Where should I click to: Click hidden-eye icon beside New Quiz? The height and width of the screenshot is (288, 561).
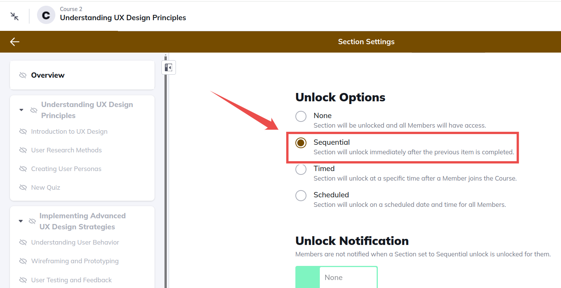(23, 187)
